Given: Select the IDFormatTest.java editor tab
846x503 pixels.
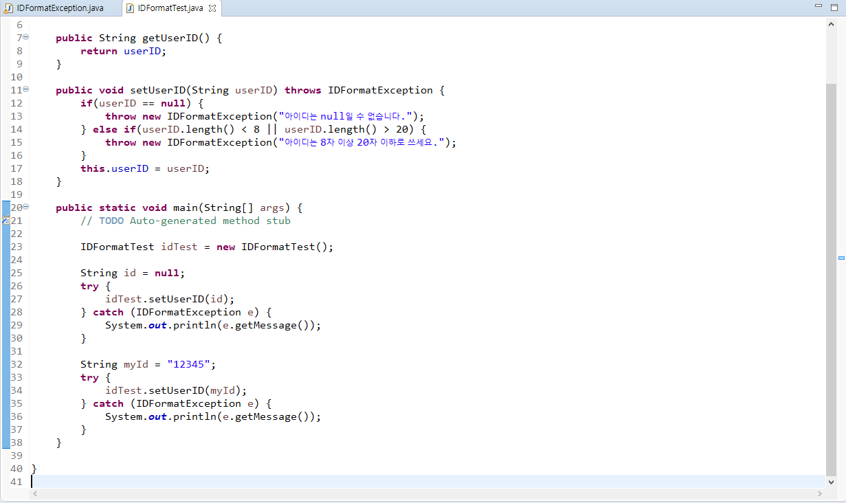Looking at the screenshot, I should pyautogui.click(x=170, y=8).
